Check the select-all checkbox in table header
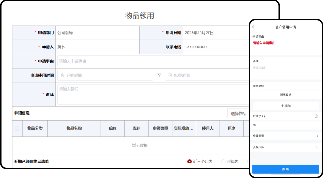The width and height of the screenshot is (323, 178). 17,128
